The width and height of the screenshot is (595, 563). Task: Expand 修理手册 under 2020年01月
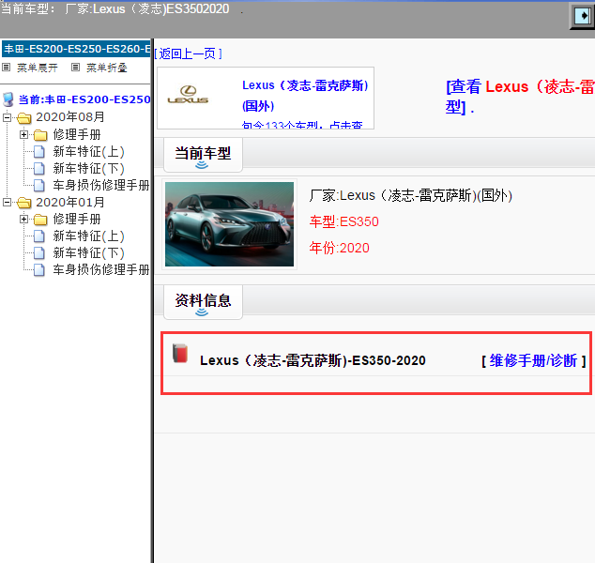[x=23, y=220]
